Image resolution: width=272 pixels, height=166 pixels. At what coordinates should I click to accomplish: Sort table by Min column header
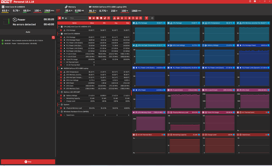point(104,23)
